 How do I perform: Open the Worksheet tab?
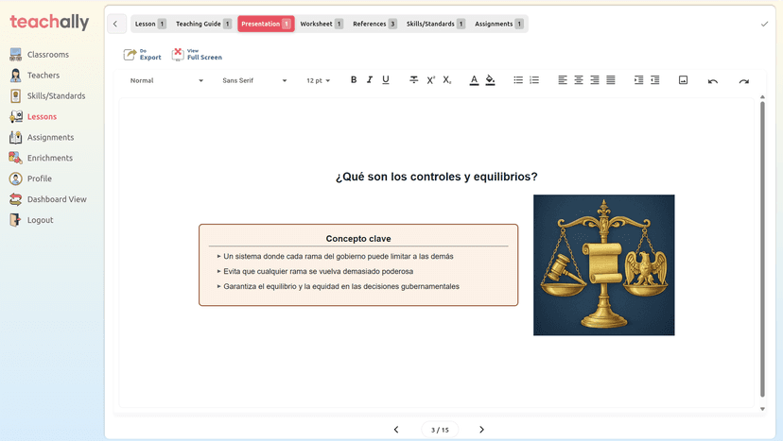(x=322, y=24)
